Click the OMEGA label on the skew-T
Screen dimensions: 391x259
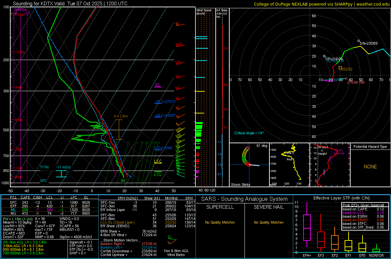coord(21,10)
